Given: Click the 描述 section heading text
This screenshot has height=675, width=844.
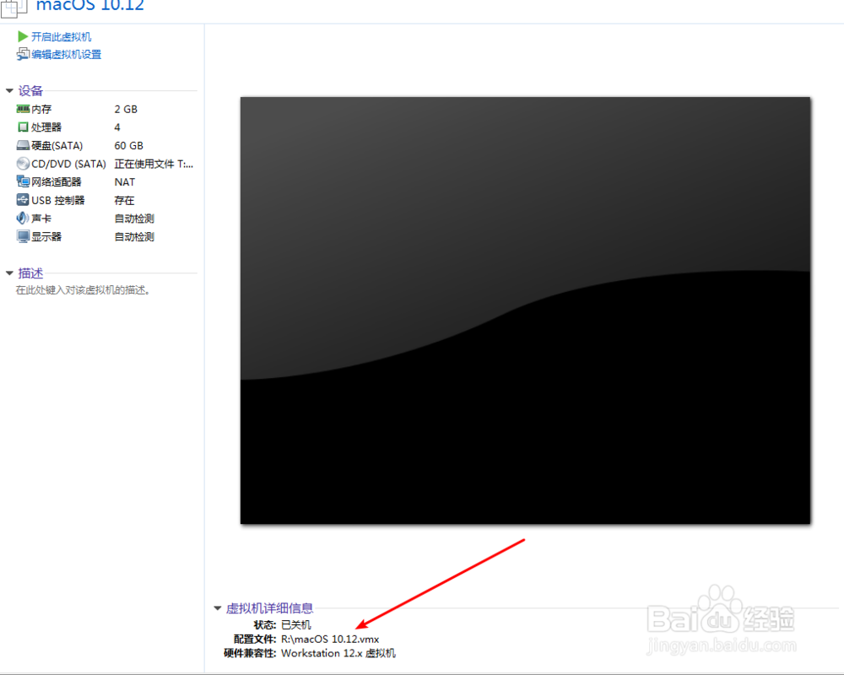Looking at the screenshot, I should 30,273.
